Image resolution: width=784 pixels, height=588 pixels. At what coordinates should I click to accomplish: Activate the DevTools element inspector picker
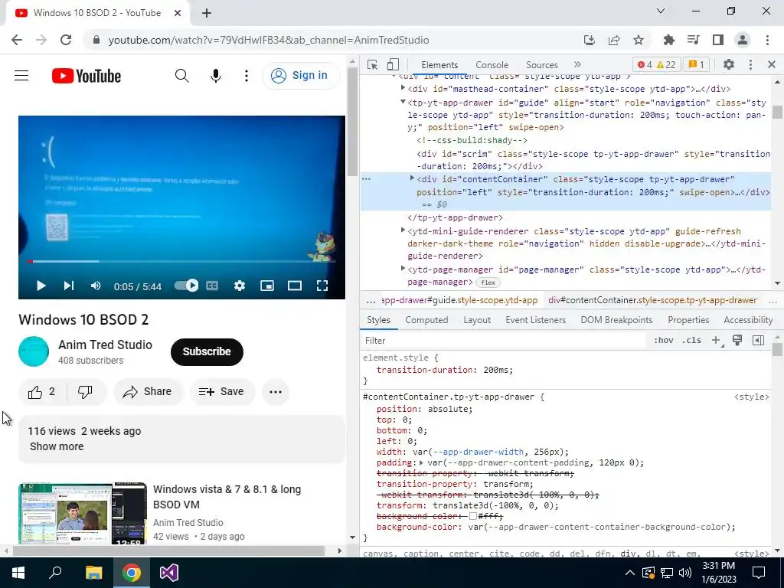click(372, 64)
